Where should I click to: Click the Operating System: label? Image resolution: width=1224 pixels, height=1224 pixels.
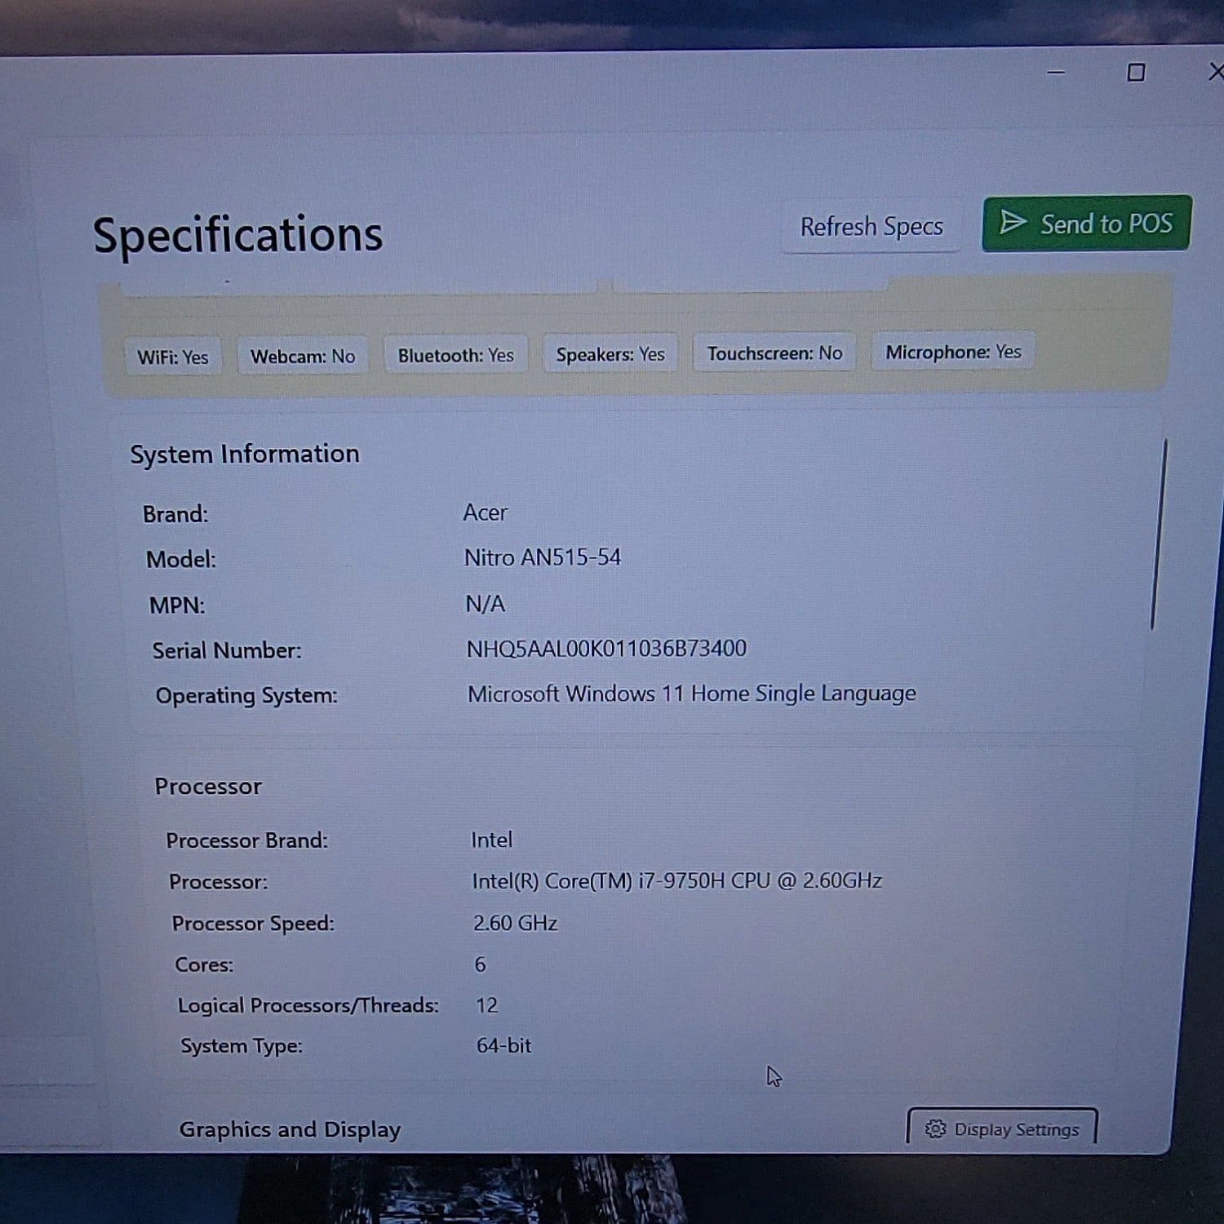246,696
